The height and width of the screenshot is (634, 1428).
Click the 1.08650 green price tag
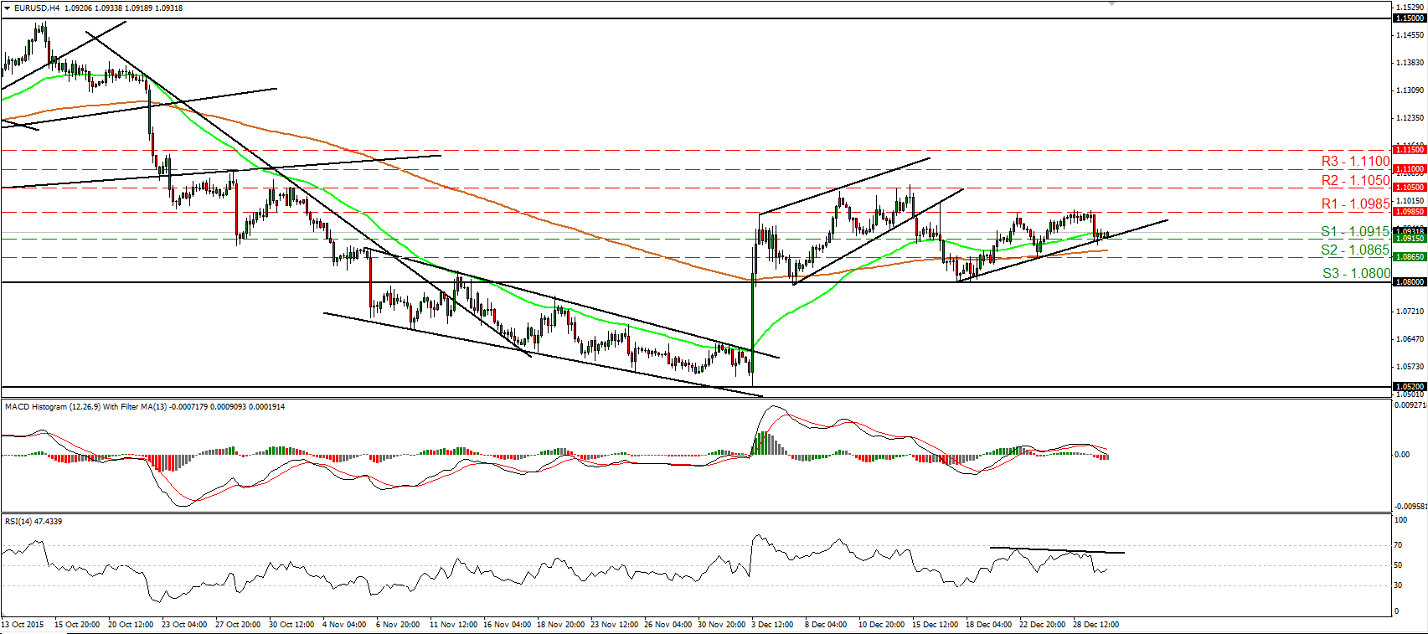pos(1409,256)
